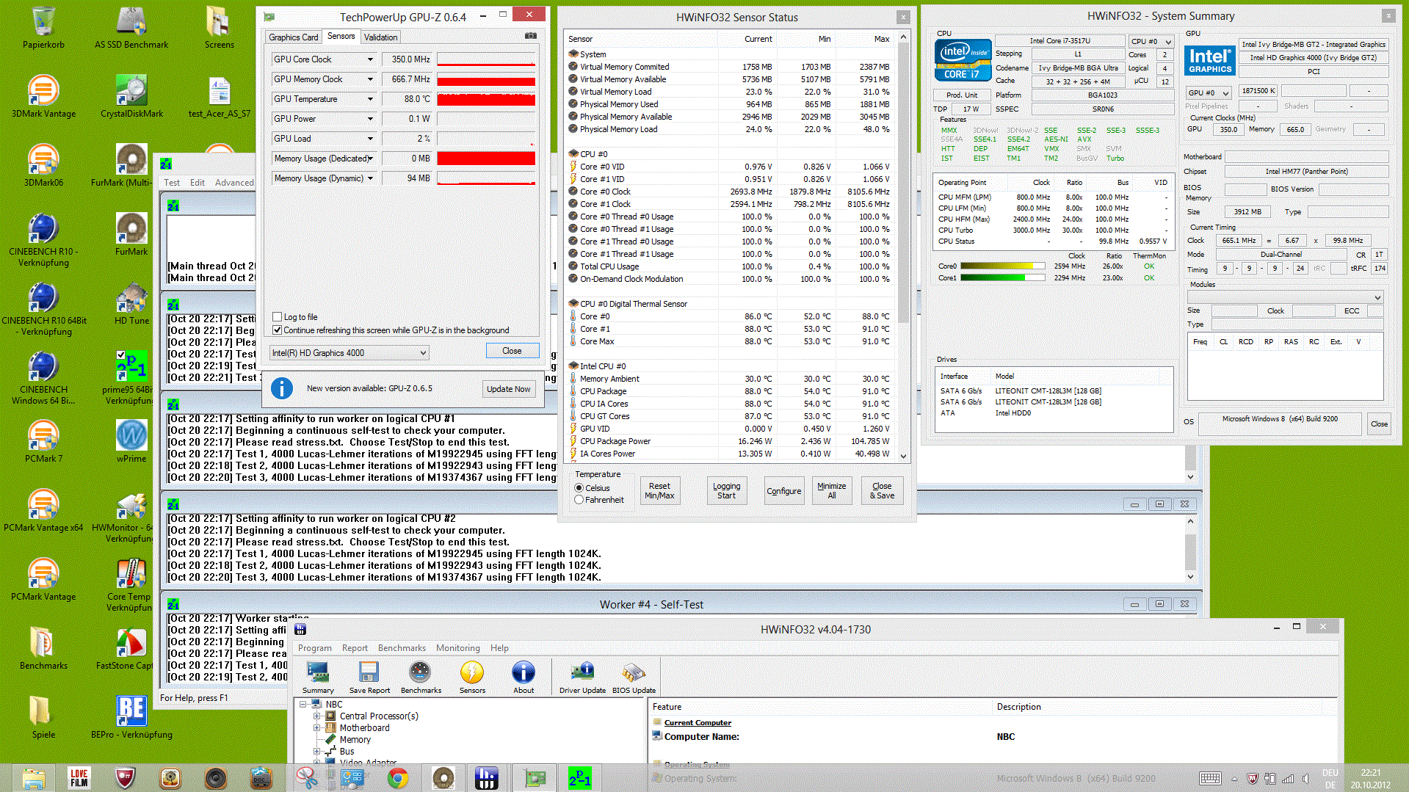
Task: Open Sensors via the lightning bolt toolbar icon
Action: coord(472,677)
